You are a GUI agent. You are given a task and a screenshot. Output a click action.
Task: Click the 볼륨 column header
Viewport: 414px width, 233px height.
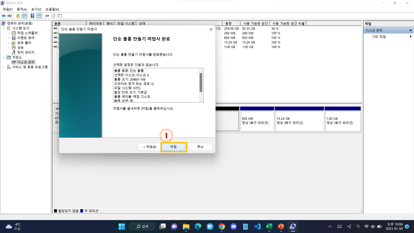pyautogui.click(x=69, y=23)
